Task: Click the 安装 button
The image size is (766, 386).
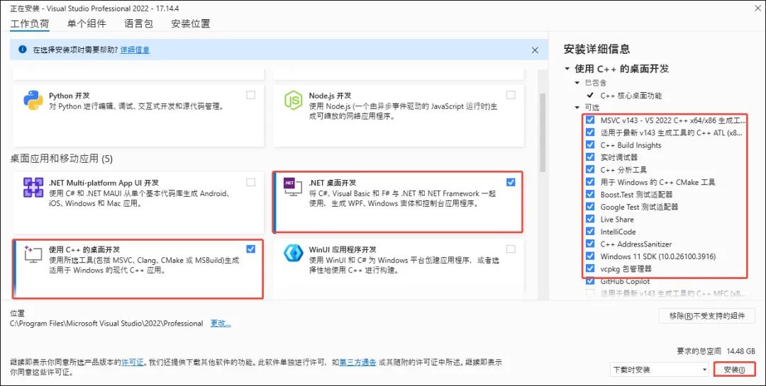Action: click(x=734, y=370)
